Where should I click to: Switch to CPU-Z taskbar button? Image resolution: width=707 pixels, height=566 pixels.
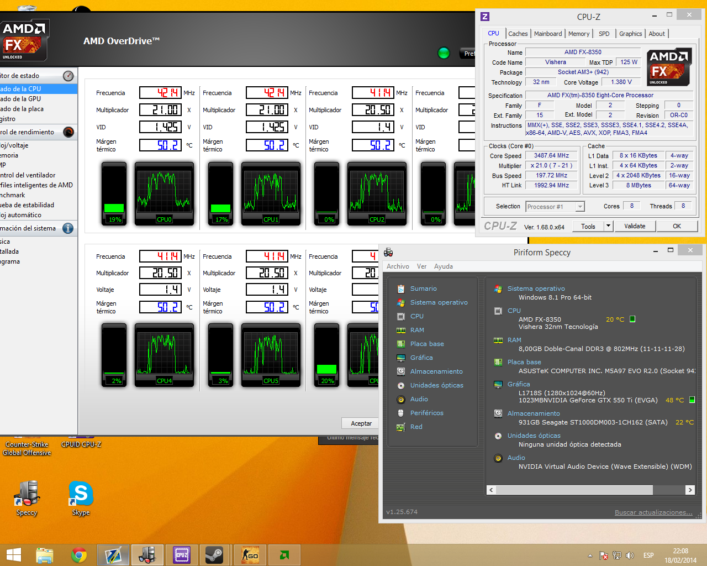[x=182, y=555]
